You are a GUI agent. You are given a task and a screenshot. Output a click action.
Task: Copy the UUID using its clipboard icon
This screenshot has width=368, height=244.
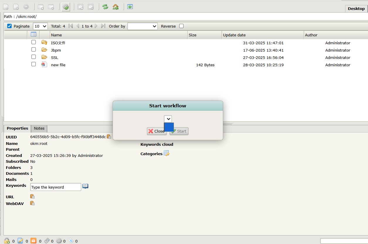click(109, 137)
